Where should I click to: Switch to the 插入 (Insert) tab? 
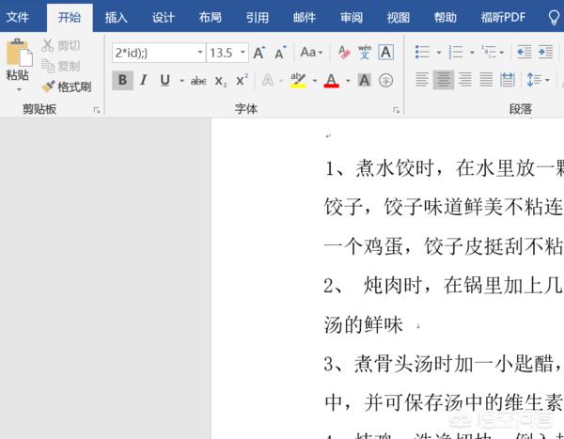point(117,17)
